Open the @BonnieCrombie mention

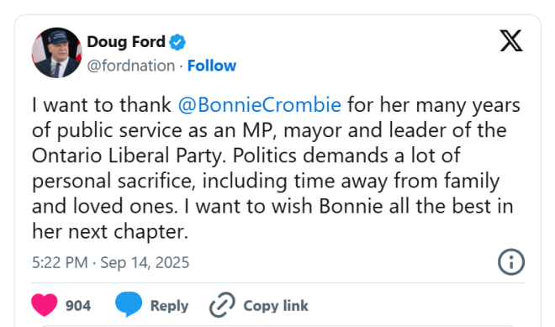click(x=260, y=105)
